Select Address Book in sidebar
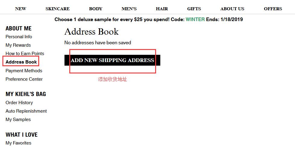The width and height of the screenshot is (295, 168). [21, 62]
